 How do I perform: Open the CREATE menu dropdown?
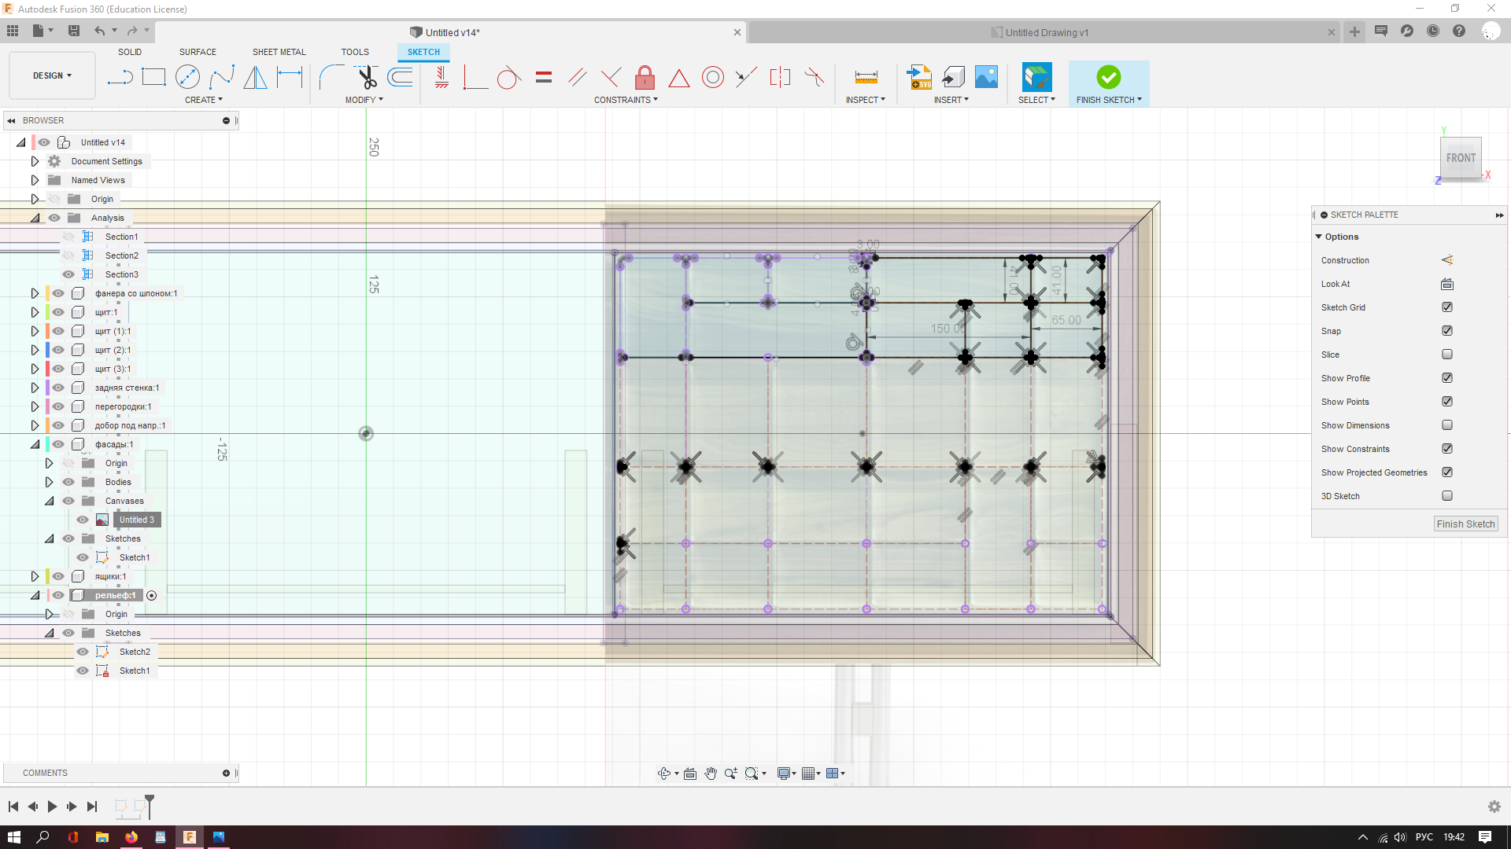coord(203,100)
